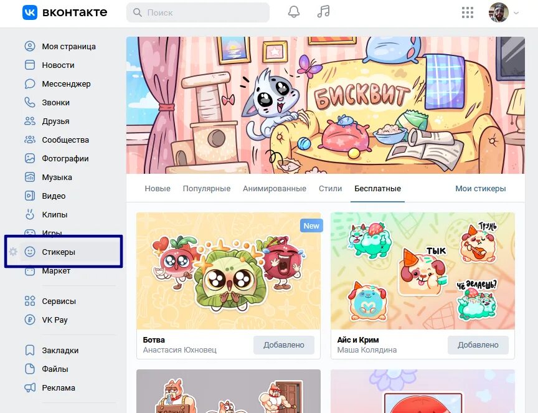Click the Видео play icon

30,196
